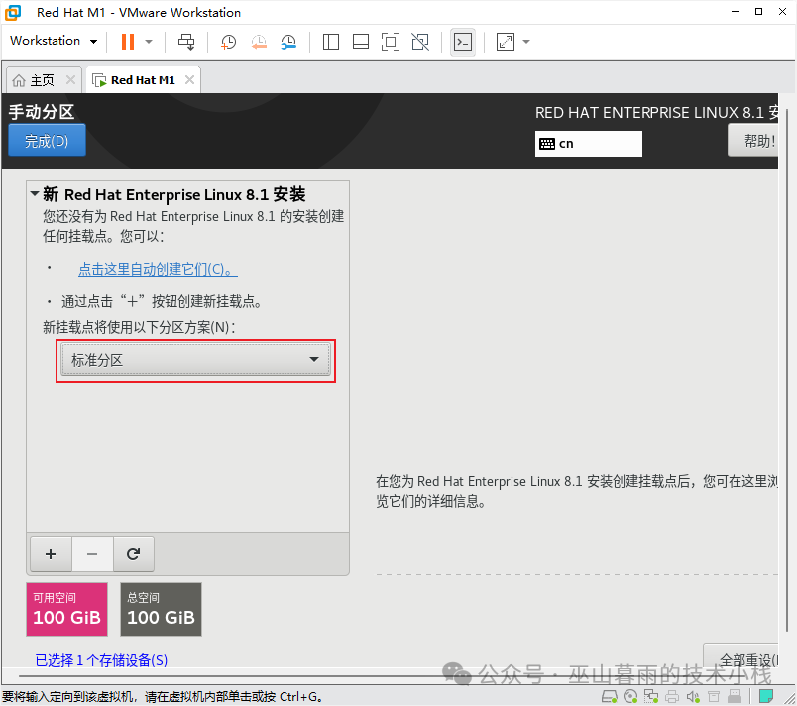Screen dimensions: 797x706
Task: Click the pink 可用空间 100 GiB swatch
Action: coord(66,609)
